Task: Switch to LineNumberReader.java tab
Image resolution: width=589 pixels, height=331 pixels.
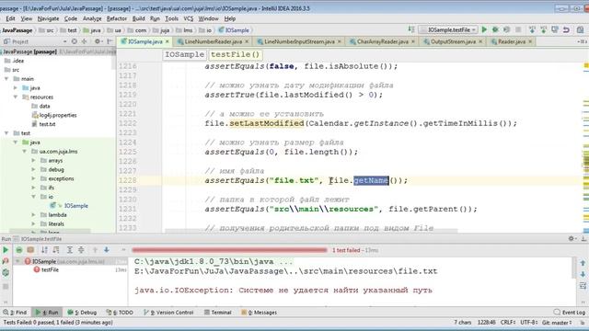Action: tap(213, 41)
